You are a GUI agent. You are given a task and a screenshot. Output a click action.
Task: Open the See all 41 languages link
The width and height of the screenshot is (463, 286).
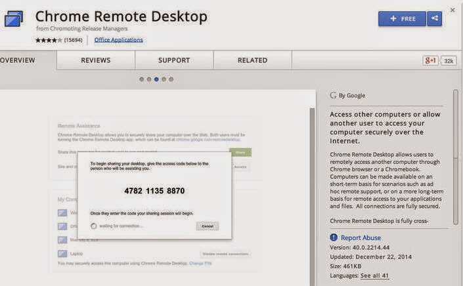coord(374,276)
